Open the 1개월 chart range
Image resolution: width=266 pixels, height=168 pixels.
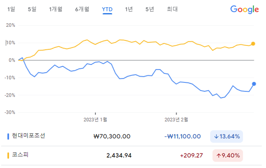pyautogui.click(x=56, y=9)
